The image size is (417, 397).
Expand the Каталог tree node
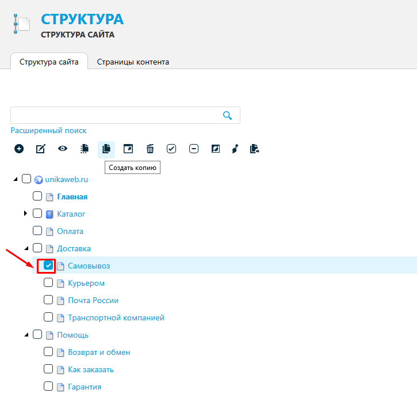click(25, 213)
